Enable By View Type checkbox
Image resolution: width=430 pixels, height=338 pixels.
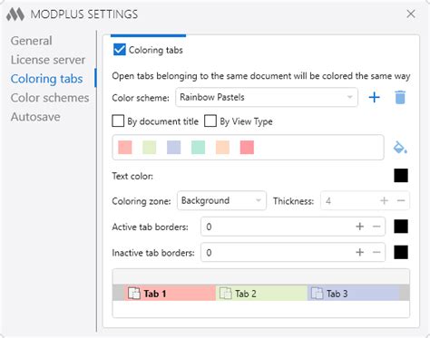[x=210, y=121]
